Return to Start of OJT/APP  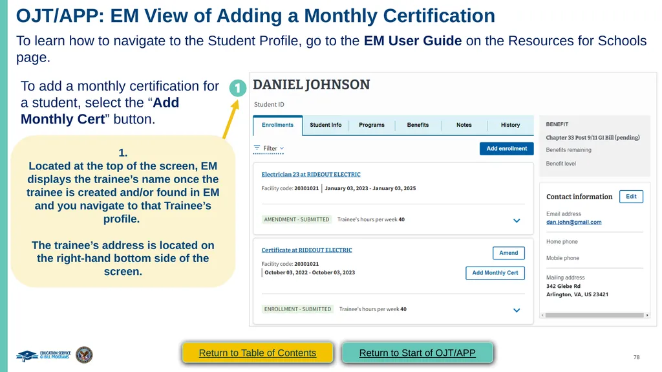[x=417, y=353]
